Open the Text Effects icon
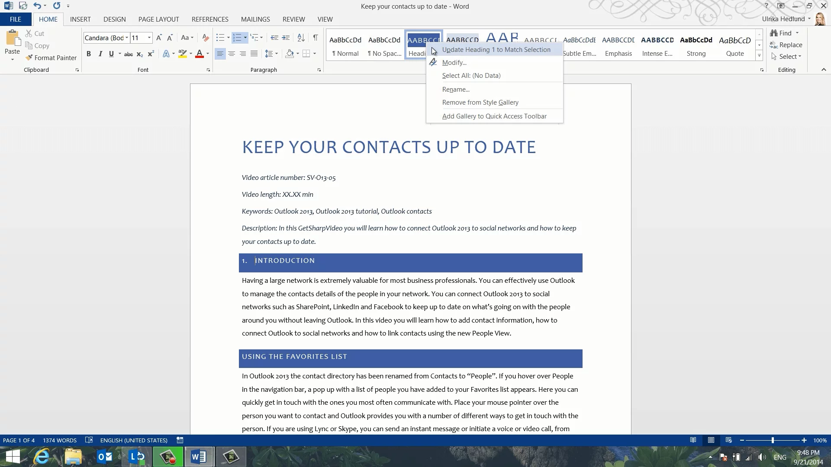 click(166, 54)
